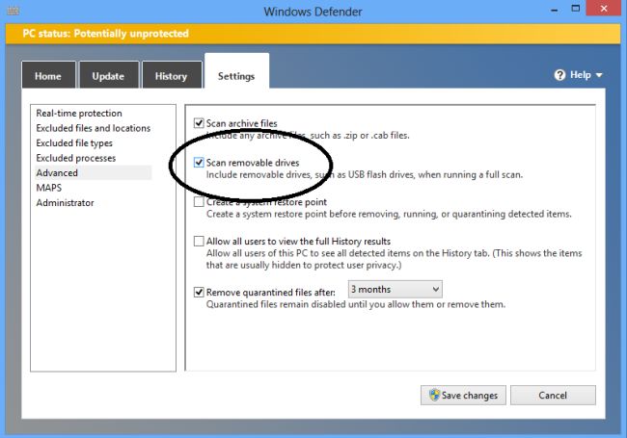The height and width of the screenshot is (438, 627).
Task: Click the Help question mark icon
Action: (x=559, y=75)
